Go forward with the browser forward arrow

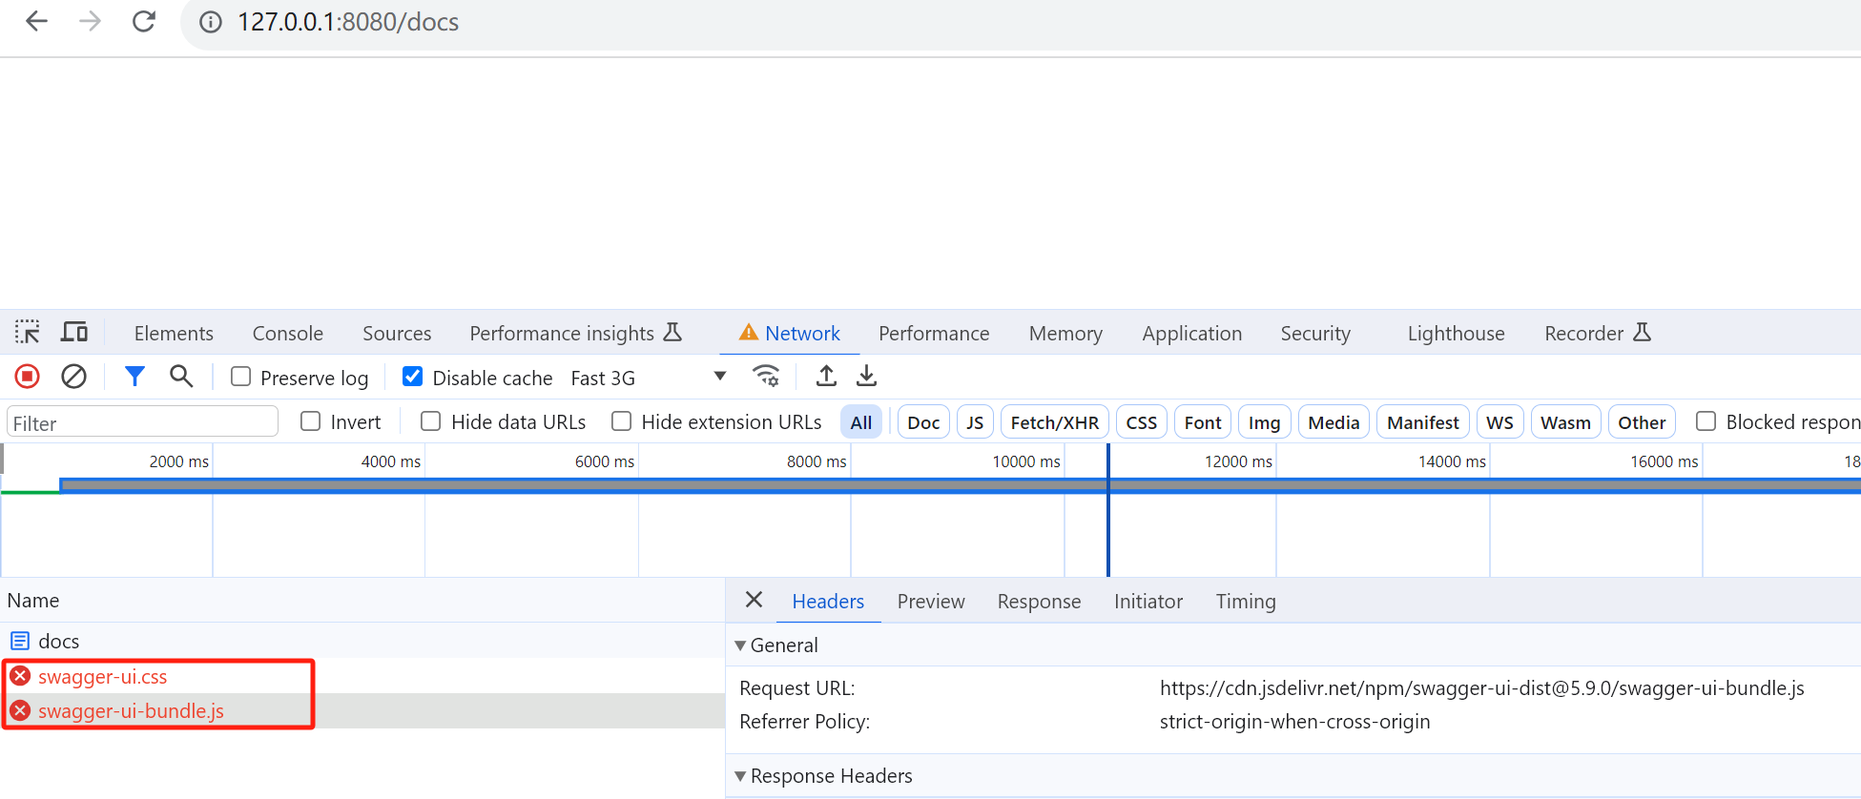click(x=90, y=21)
